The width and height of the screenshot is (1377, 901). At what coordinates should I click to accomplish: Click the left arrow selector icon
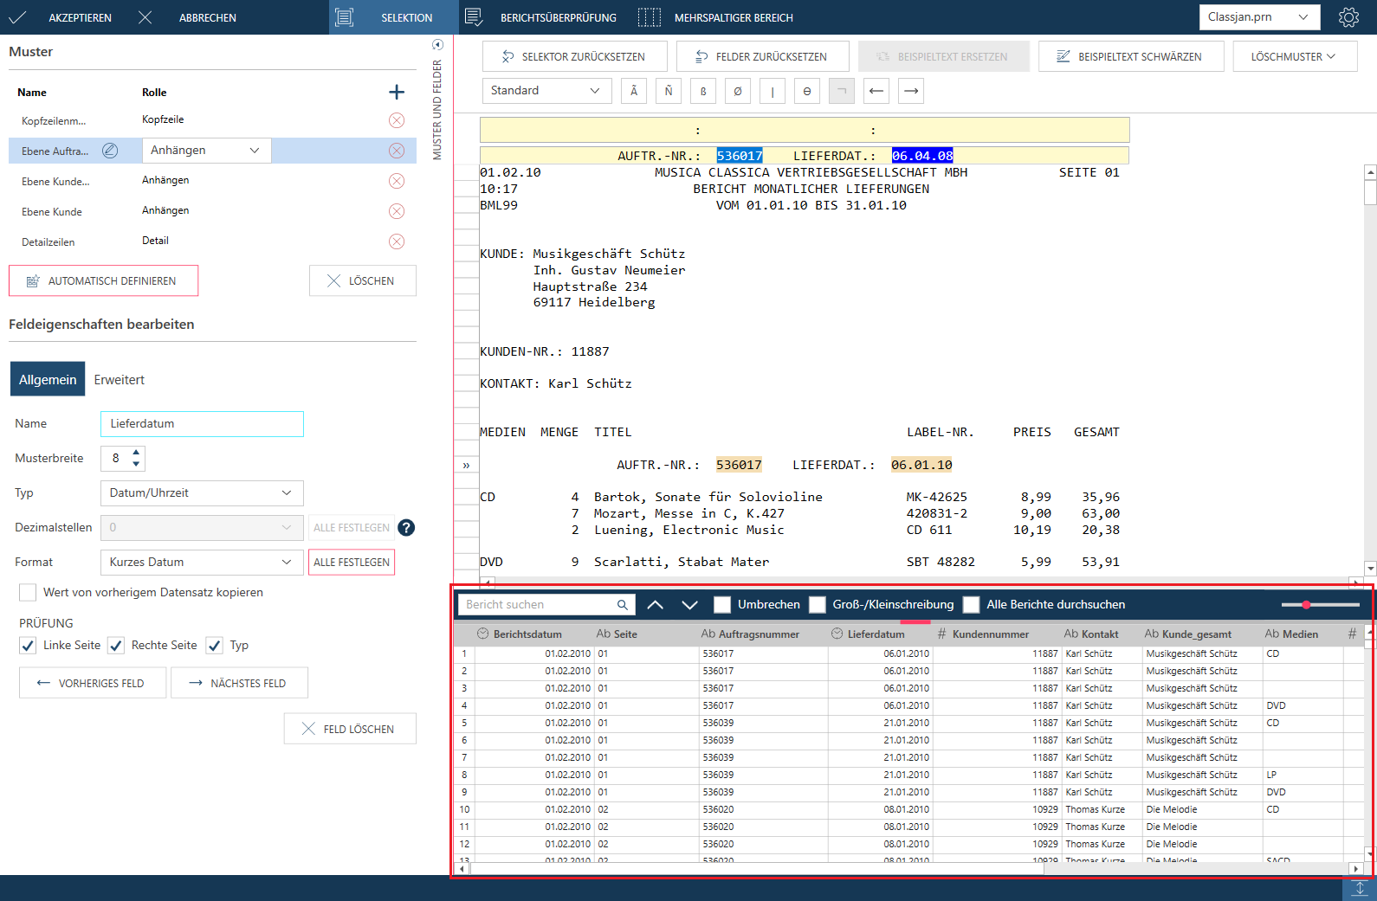click(876, 91)
